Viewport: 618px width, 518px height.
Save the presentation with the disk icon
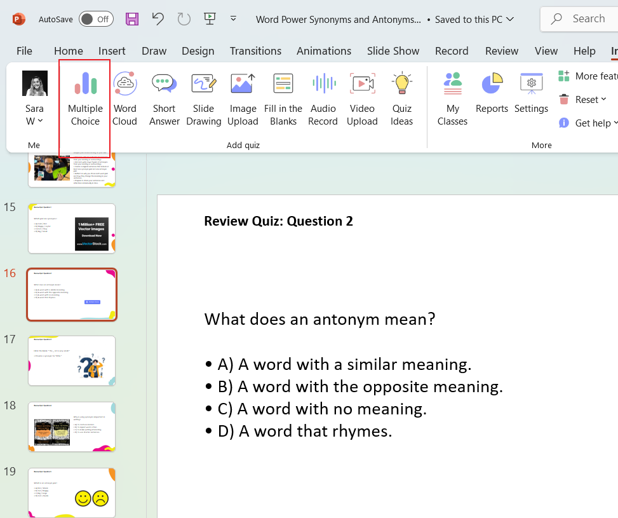point(132,19)
